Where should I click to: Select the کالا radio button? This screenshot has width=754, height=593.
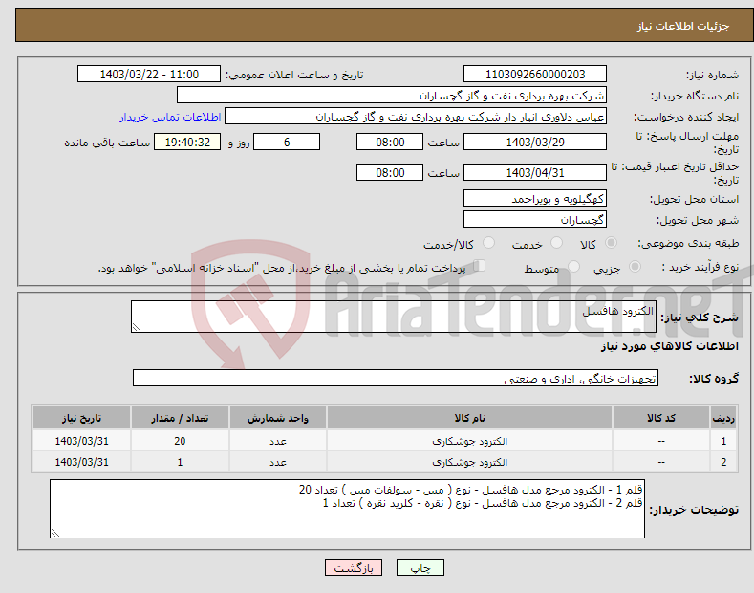pyautogui.click(x=611, y=243)
